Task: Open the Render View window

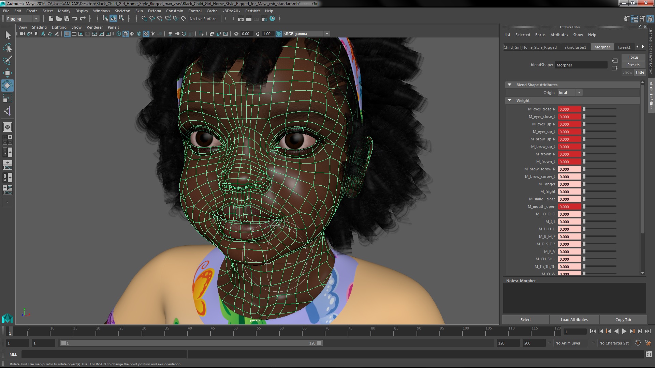Action: coord(241,19)
